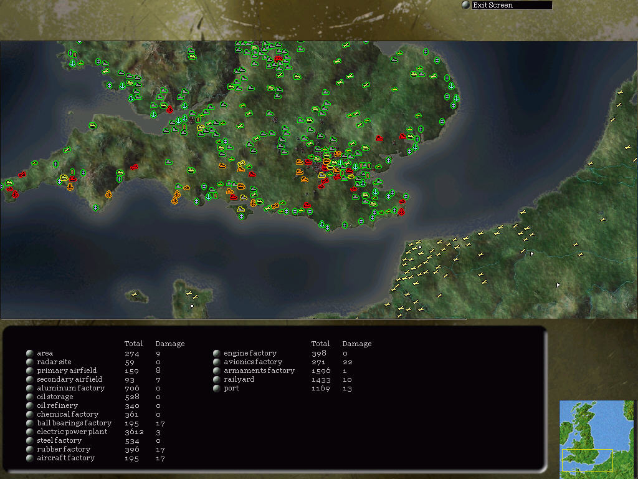Toggle the port filter
The width and height of the screenshot is (638, 479).
[216, 388]
